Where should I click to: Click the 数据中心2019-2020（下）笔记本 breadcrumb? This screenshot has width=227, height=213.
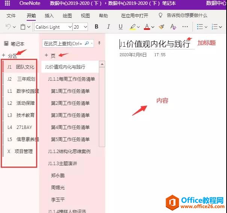(x=142, y=3)
